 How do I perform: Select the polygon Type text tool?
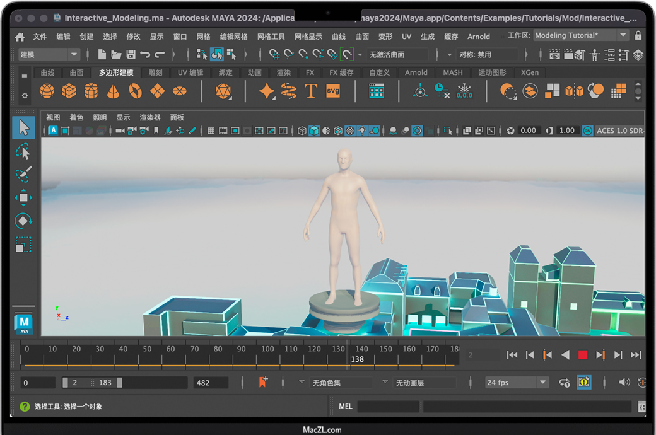pos(310,91)
